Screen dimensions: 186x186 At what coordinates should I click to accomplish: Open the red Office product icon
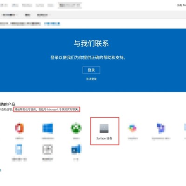tap(20, 128)
